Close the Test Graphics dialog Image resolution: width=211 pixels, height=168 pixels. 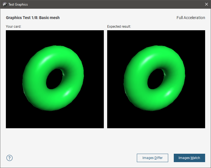point(207,4)
